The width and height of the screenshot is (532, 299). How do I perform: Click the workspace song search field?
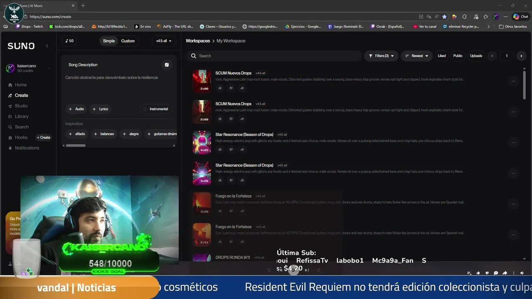click(x=274, y=56)
